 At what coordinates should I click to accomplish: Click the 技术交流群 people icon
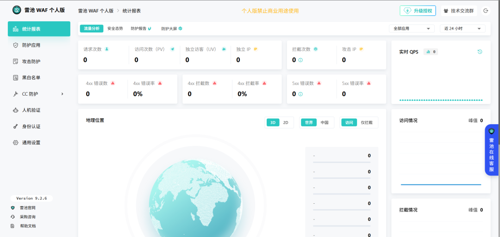446,11
